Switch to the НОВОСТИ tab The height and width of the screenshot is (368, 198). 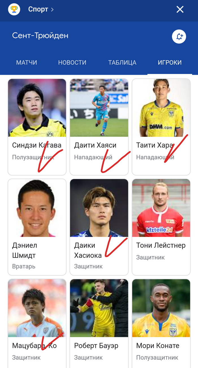tap(72, 63)
